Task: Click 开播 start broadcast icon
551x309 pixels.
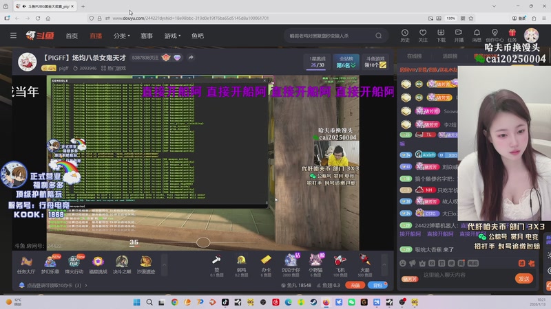Action: [x=459, y=36]
